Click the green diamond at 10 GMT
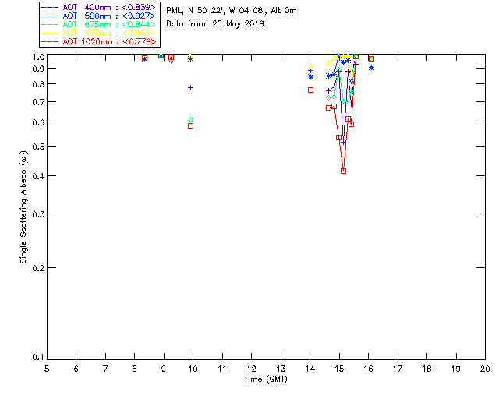Viewport: 499px width, 399px height. [190, 120]
